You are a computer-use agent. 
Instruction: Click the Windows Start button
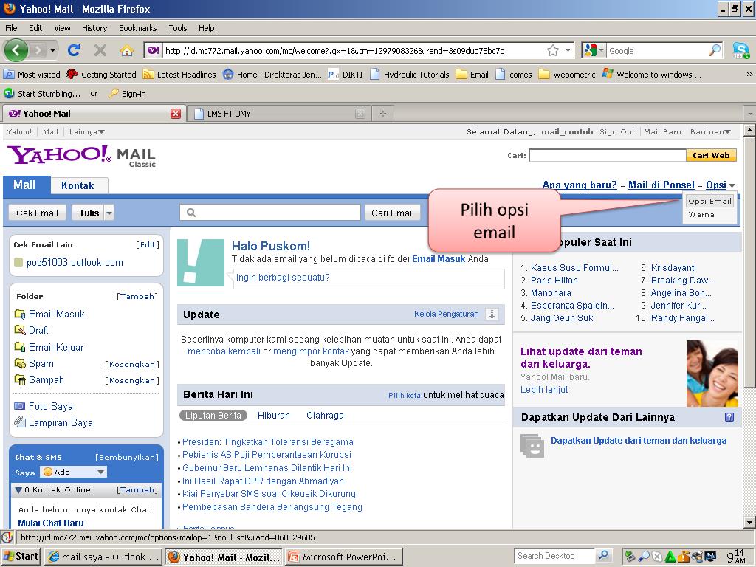click(21, 557)
